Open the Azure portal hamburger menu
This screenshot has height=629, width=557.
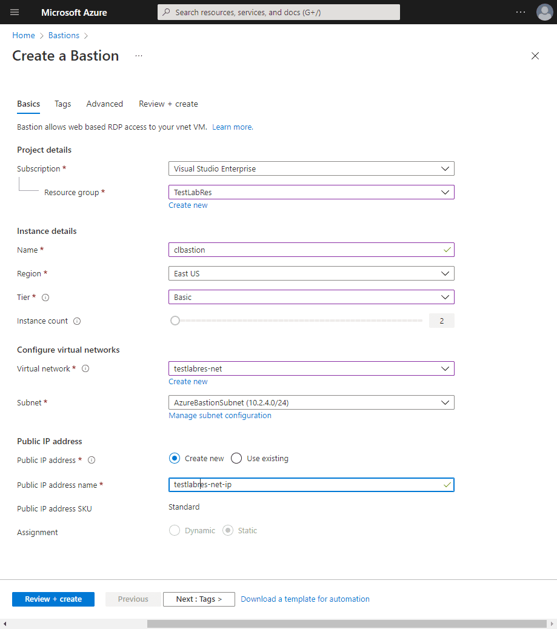point(15,12)
